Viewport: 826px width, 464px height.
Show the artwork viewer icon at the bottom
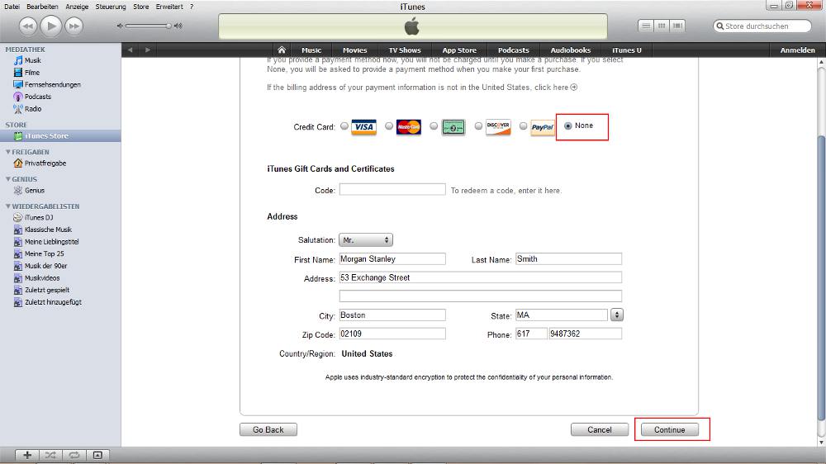pos(97,455)
